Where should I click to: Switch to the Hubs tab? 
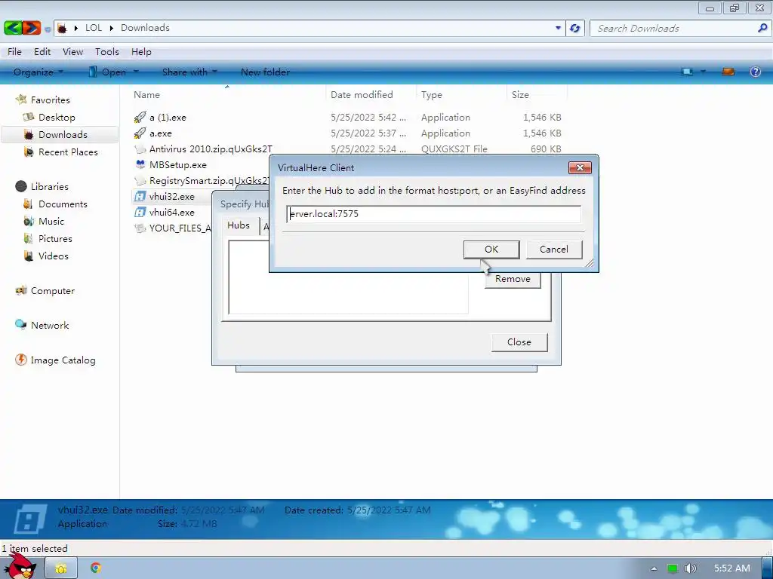click(239, 225)
